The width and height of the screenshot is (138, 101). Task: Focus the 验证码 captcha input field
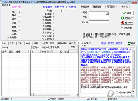[x=99, y=22]
